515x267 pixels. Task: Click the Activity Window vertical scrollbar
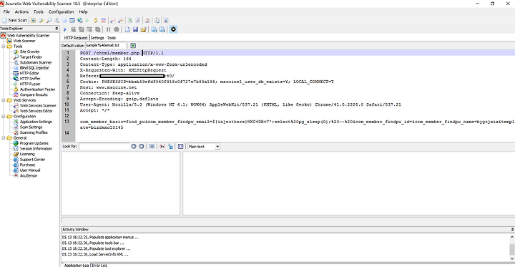pyautogui.click(x=512, y=248)
